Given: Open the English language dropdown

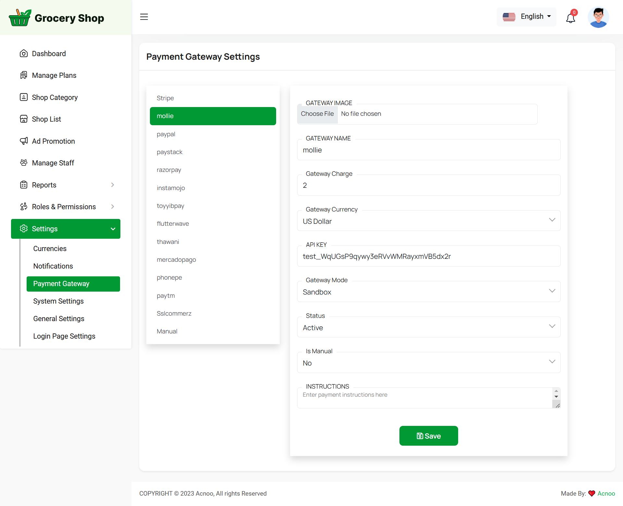Looking at the screenshot, I should pyautogui.click(x=526, y=17).
